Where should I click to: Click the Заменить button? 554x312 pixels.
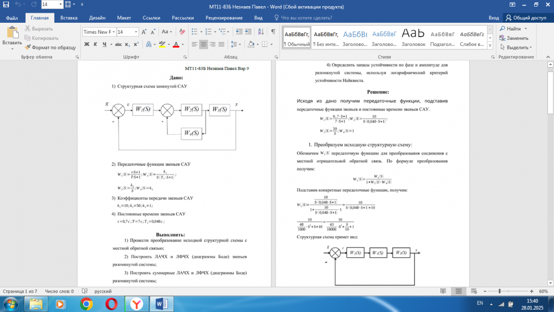(x=514, y=38)
